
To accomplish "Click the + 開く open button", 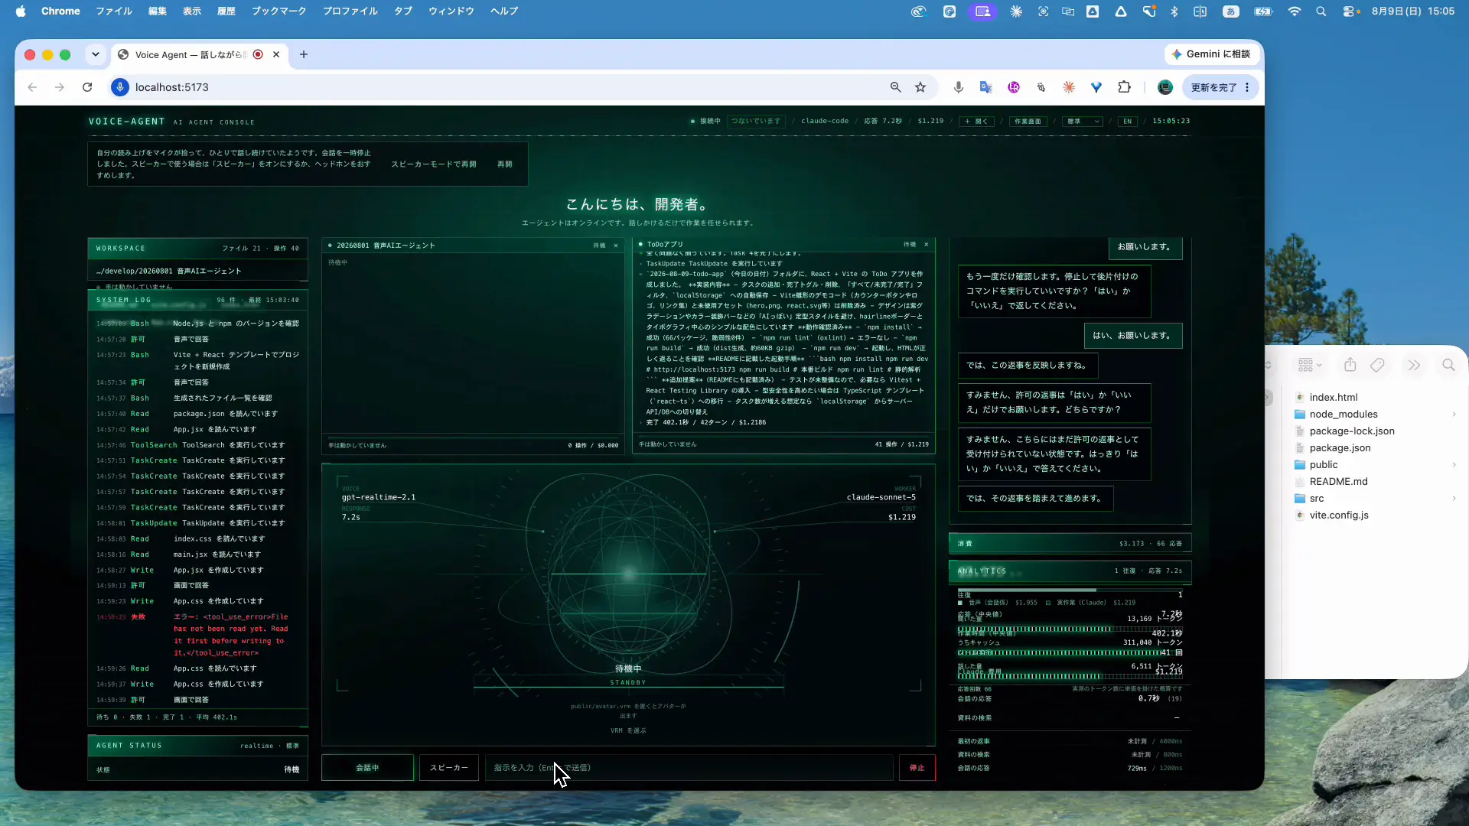I will [x=978, y=122].
